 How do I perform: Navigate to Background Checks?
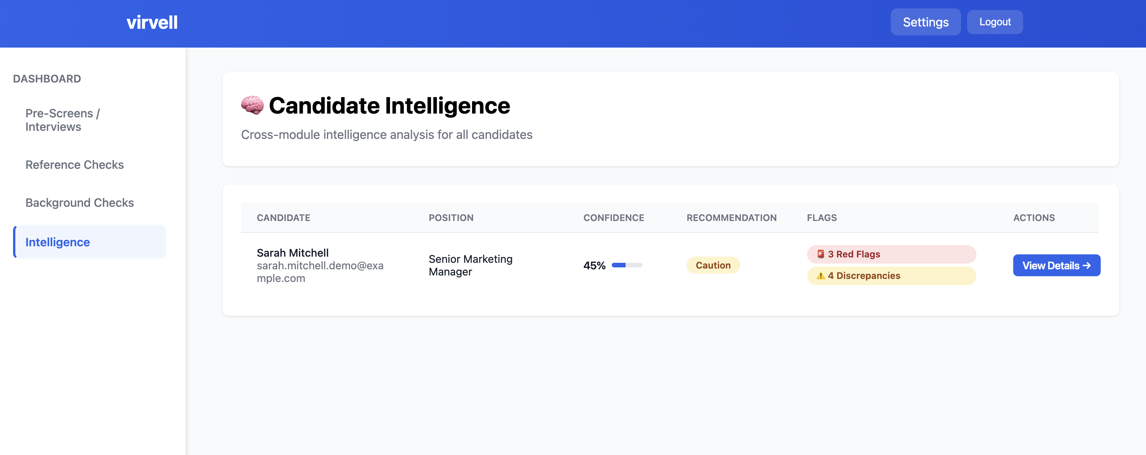pyautogui.click(x=79, y=203)
